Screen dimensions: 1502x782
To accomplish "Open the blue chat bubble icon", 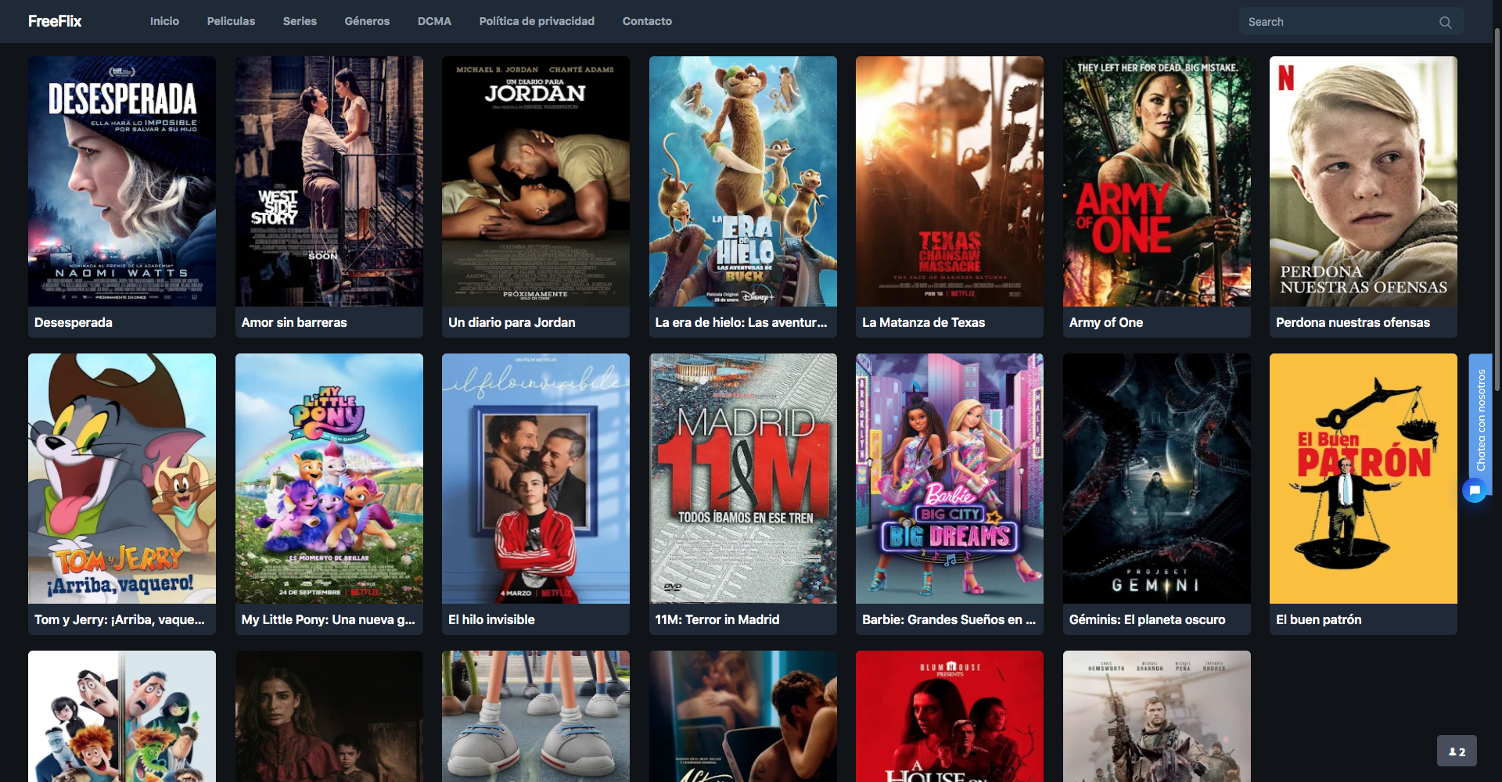I will coord(1475,491).
